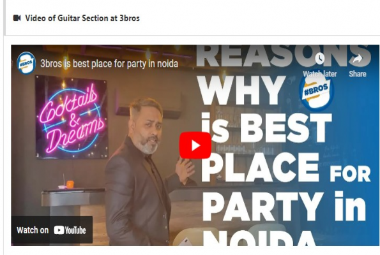Click the 'PARTY in' text on the overlay
This screenshot has height=255, width=380.
tap(284, 206)
